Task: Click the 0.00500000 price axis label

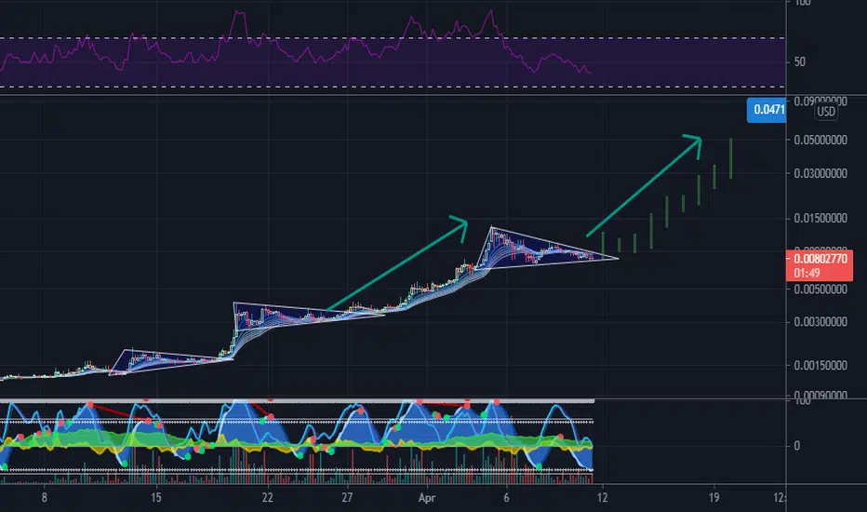Action: (820, 289)
